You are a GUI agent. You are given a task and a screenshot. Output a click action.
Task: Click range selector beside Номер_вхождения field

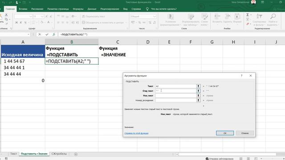coord(198,100)
